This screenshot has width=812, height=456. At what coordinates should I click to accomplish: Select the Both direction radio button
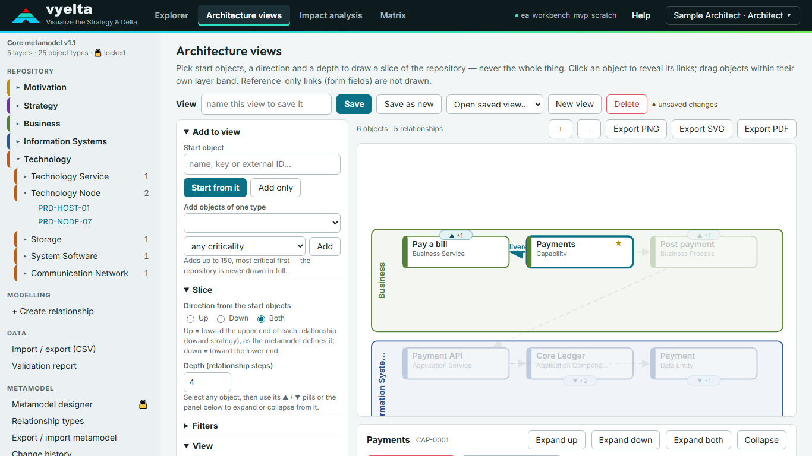click(262, 319)
